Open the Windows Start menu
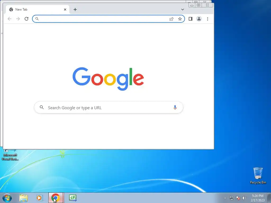The image size is (271, 203). pyautogui.click(x=7, y=198)
